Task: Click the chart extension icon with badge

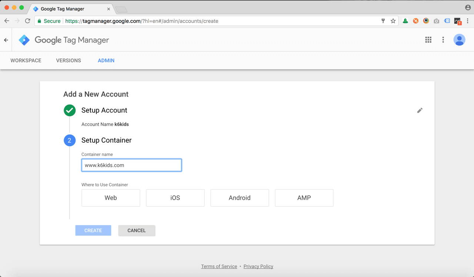Action: coord(458,21)
